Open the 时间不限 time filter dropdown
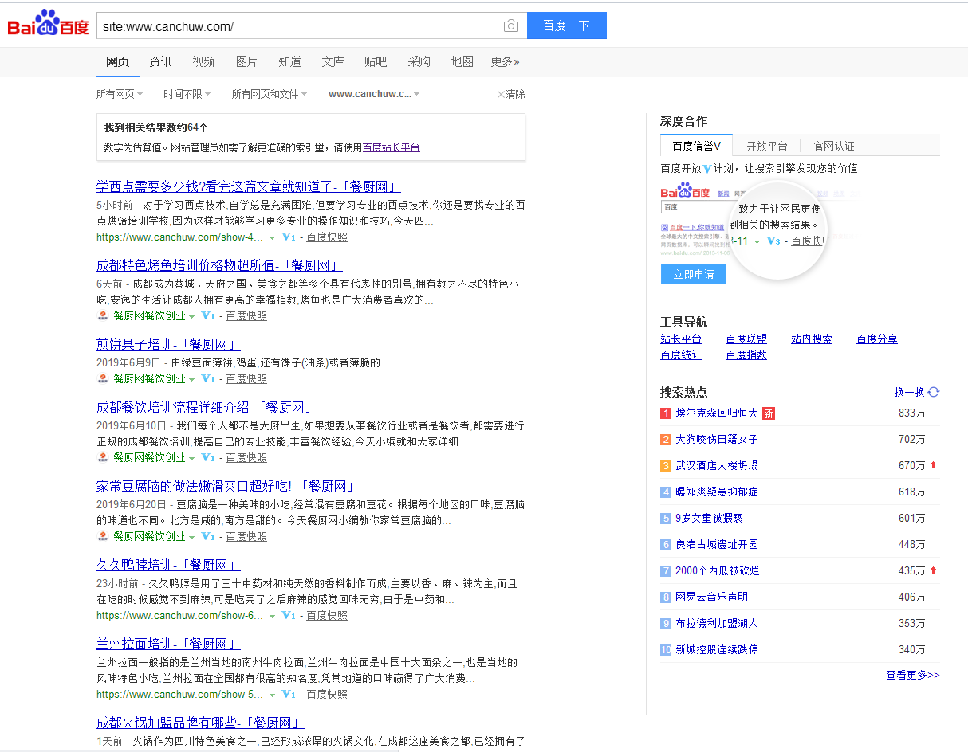The image size is (968, 752). 187,94
